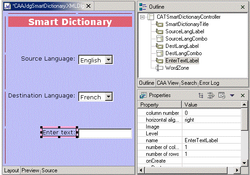This screenshot has width=250, height=175.
Task: Toggle the filter properties icon in Properties toolbar
Action: point(211,95)
